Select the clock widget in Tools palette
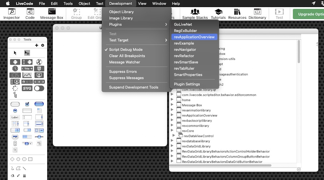 15,69
